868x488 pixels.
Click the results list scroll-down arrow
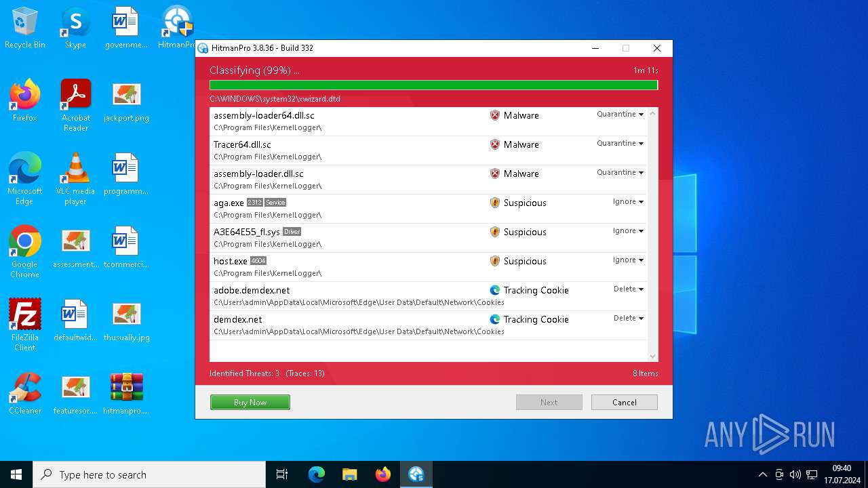[653, 357]
